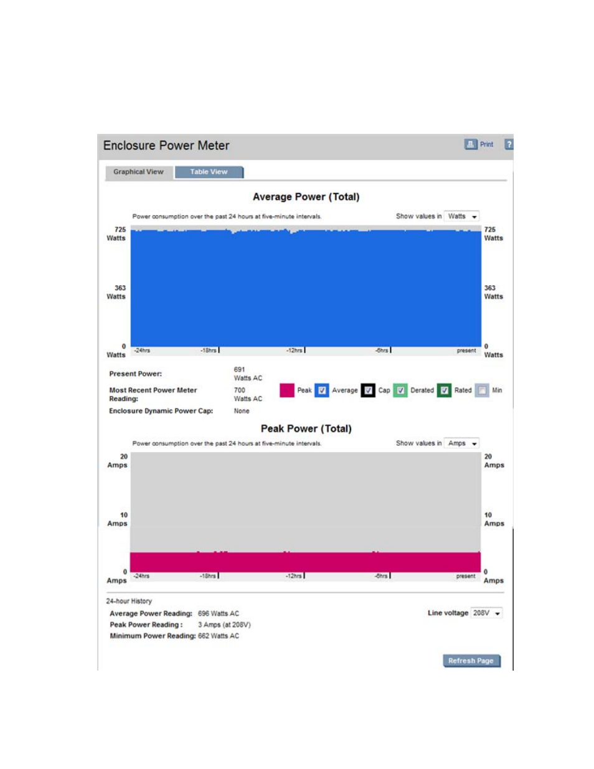This screenshot has height=769, width=594.
Task: Toggle the light green Derated checkbox
Action: [x=400, y=390]
